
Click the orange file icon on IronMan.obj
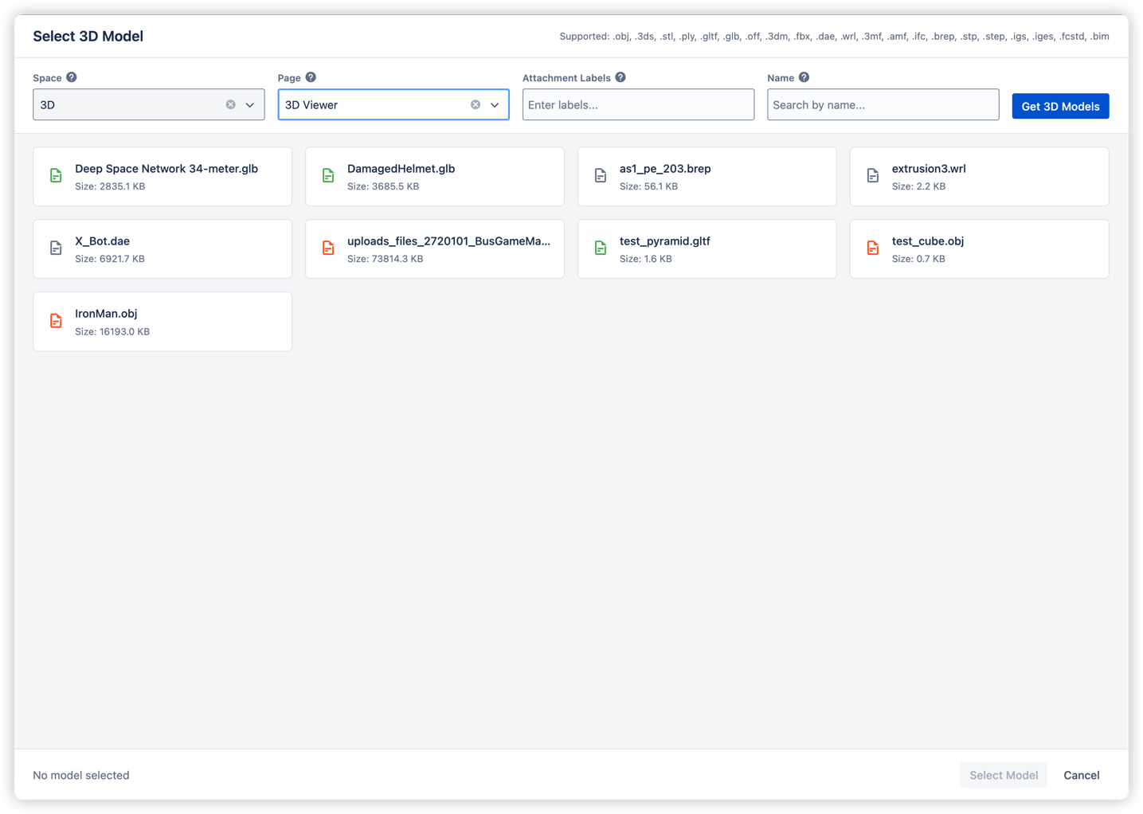coord(55,320)
